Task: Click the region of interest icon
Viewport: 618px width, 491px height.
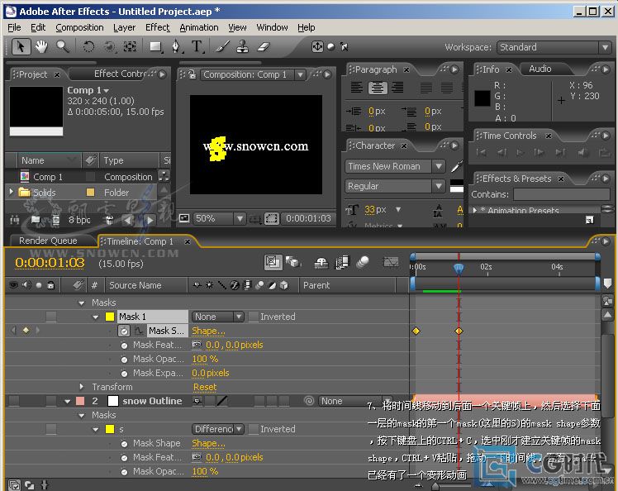Action: point(272,218)
